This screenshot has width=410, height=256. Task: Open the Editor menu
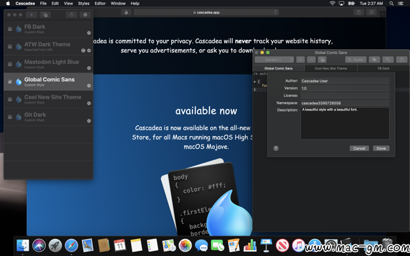100,3
